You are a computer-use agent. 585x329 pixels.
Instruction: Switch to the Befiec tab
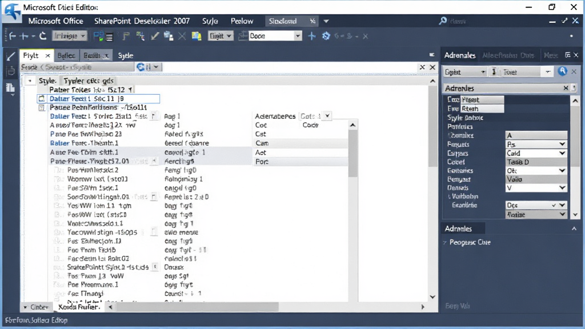66,55
